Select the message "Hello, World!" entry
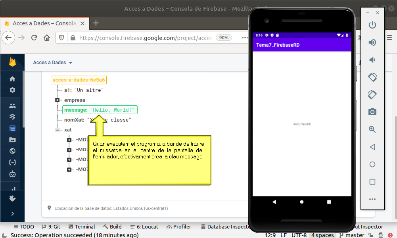Image resolution: width=397 pixels, height=238 pixels. click(100, 110)
